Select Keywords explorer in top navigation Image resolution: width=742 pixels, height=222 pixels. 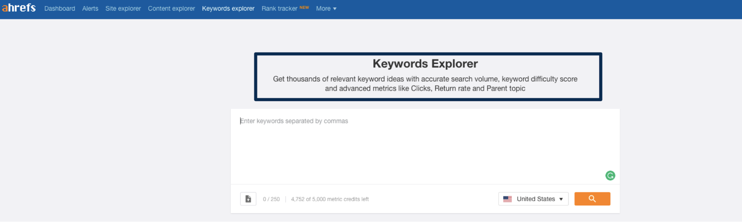pos(228,9)
